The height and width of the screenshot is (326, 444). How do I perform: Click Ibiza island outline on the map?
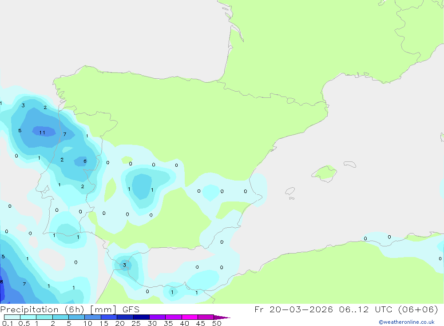(x=290, y=191)
